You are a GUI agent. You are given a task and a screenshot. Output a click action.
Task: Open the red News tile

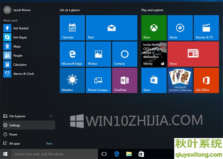click(x=193, y=54)
